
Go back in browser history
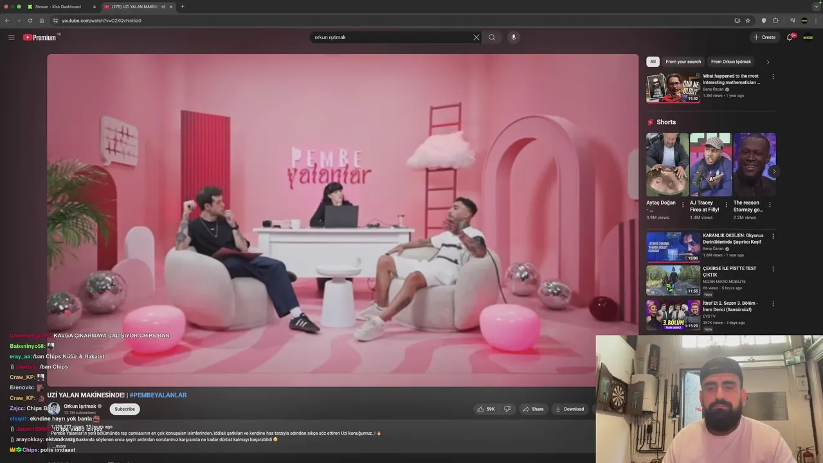point(7,21)
